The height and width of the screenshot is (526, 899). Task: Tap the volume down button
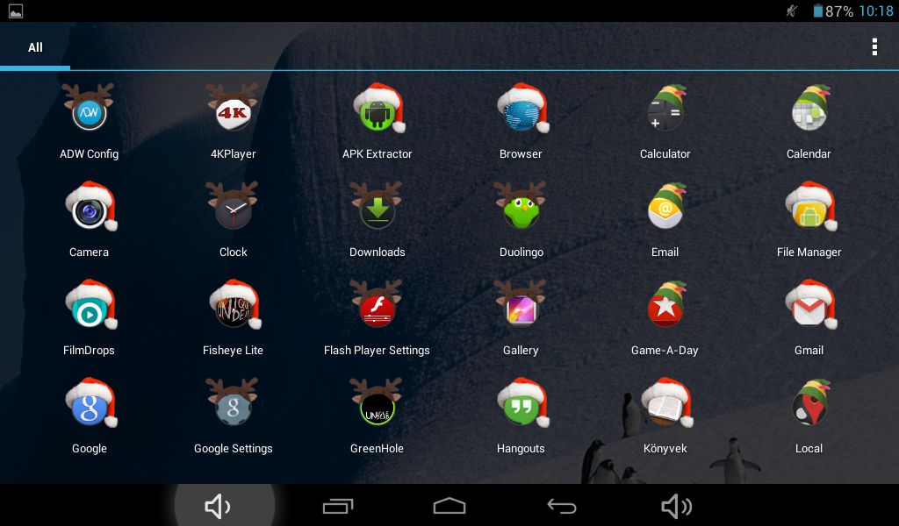(x=218, y=507)
